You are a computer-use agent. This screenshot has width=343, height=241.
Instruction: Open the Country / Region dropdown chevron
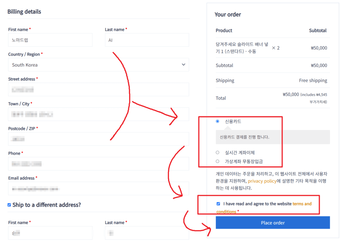(x=183, y=65)
